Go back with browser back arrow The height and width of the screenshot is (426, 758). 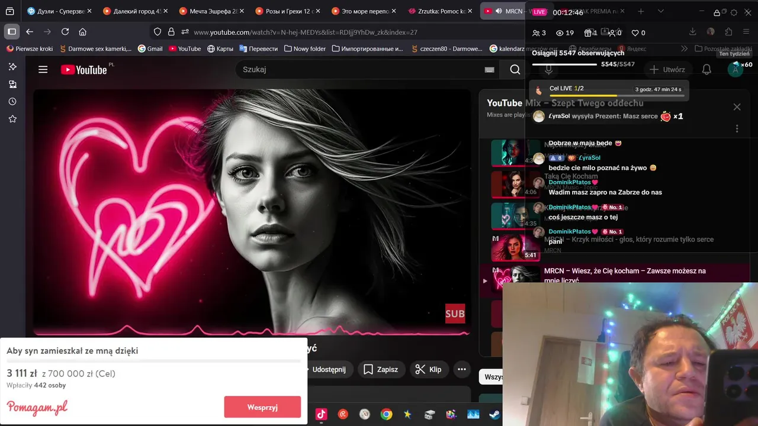[30, 32]
